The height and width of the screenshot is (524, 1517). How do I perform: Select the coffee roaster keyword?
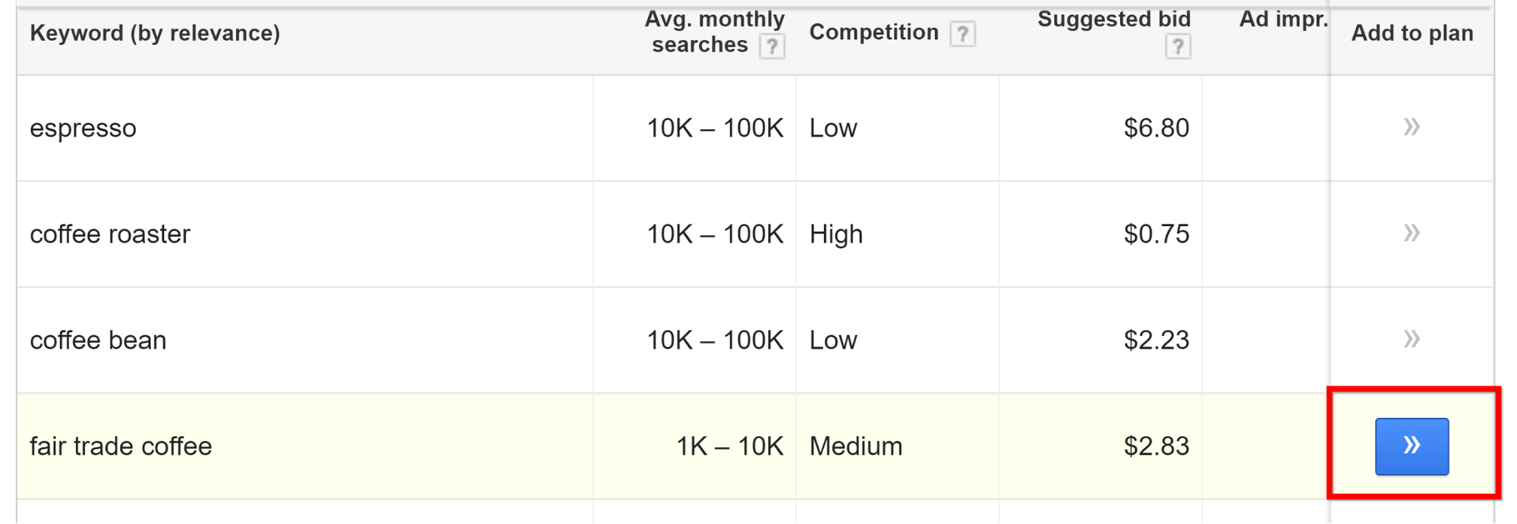pos(110,234)
